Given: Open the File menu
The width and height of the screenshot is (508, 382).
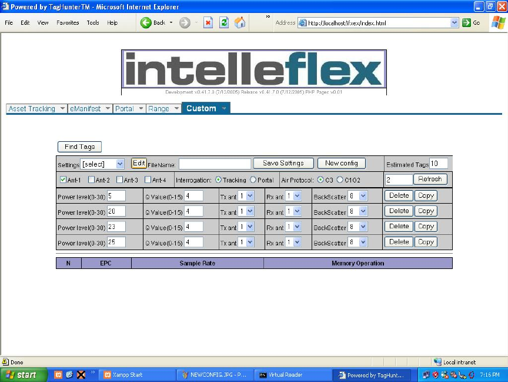Looking at the screenshot, I should tap(9, 23).
